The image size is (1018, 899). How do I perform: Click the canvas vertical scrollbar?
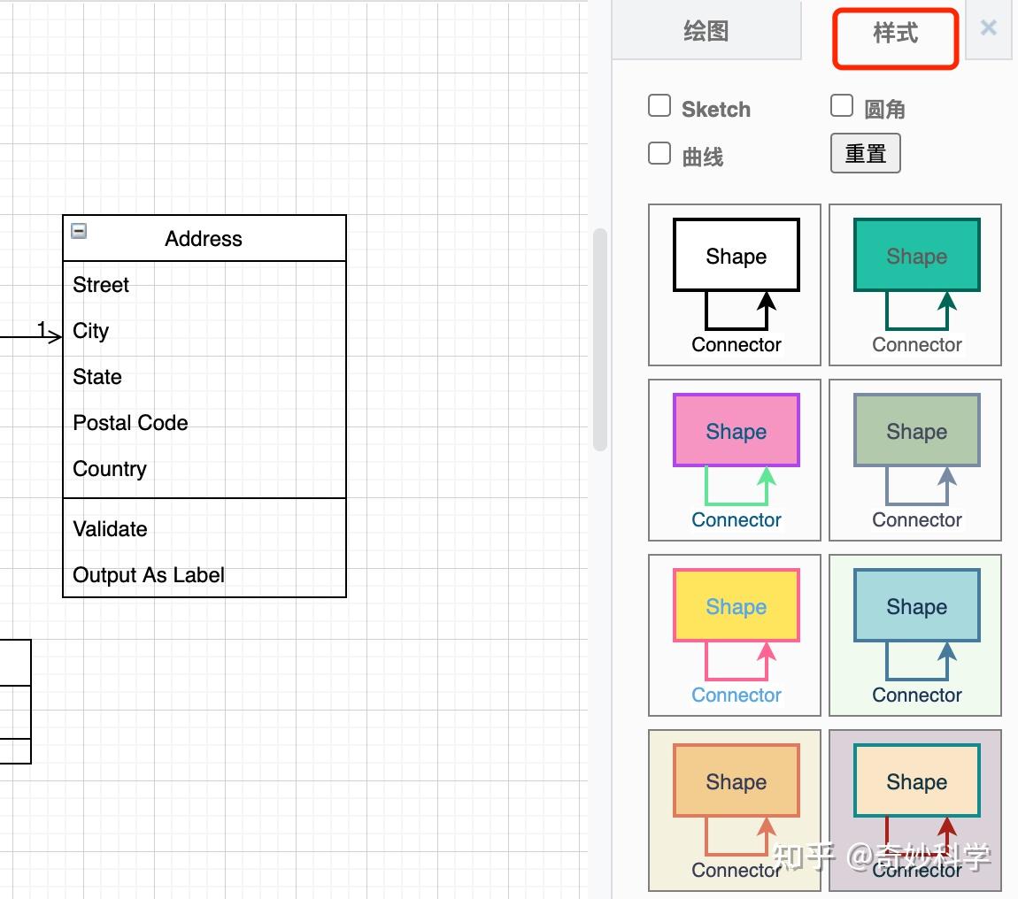point(600,336)
